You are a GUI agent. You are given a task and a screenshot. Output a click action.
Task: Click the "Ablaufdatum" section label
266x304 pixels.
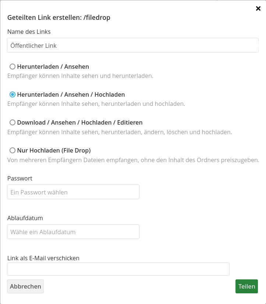pos(25,218)
